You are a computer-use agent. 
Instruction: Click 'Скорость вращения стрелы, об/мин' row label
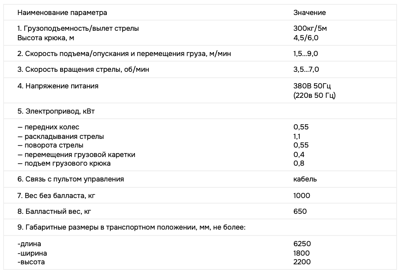(x=83, y=70)
